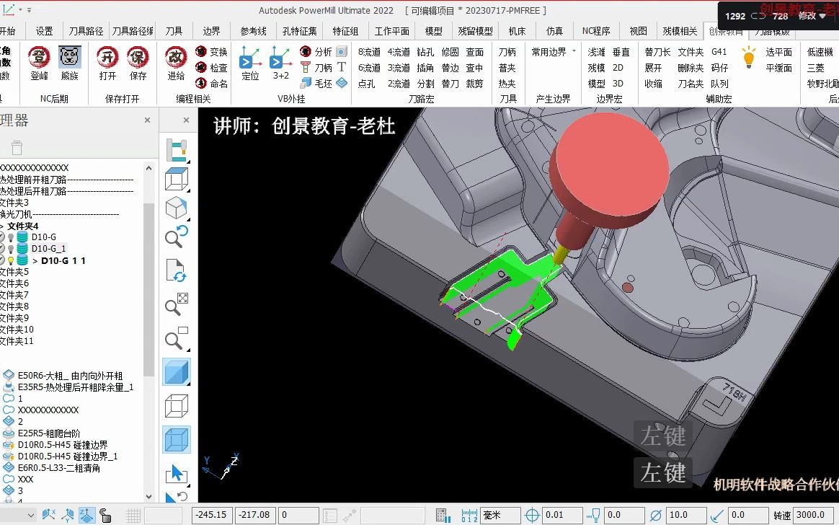Expand the D10-G 1 1 toolpath arrow
839x525 pixels.
35,261
